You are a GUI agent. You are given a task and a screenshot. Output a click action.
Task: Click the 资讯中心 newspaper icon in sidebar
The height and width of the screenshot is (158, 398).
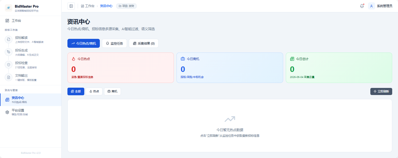coord(7,100)
